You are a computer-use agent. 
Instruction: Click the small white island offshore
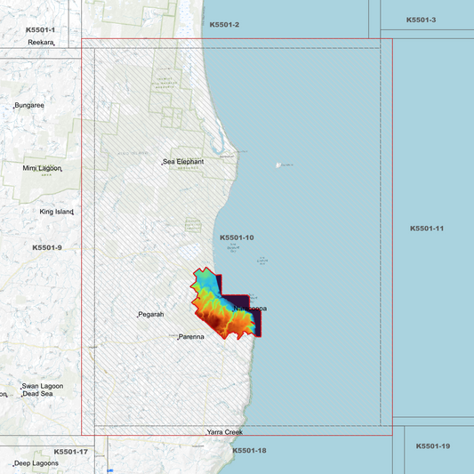pyautogui.click(x=278, y=165)
